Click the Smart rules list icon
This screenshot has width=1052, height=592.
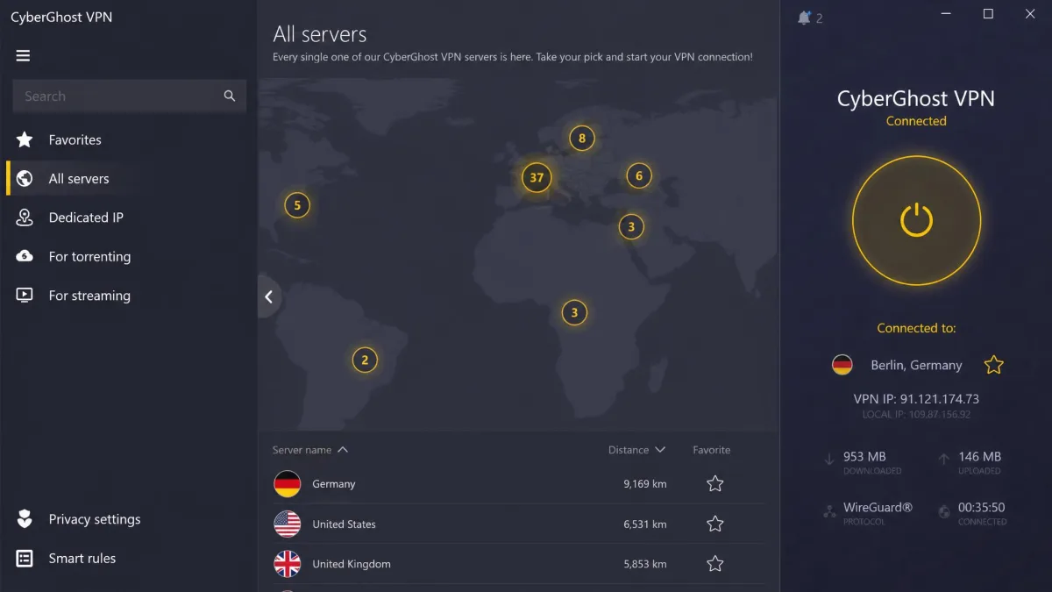25,558
